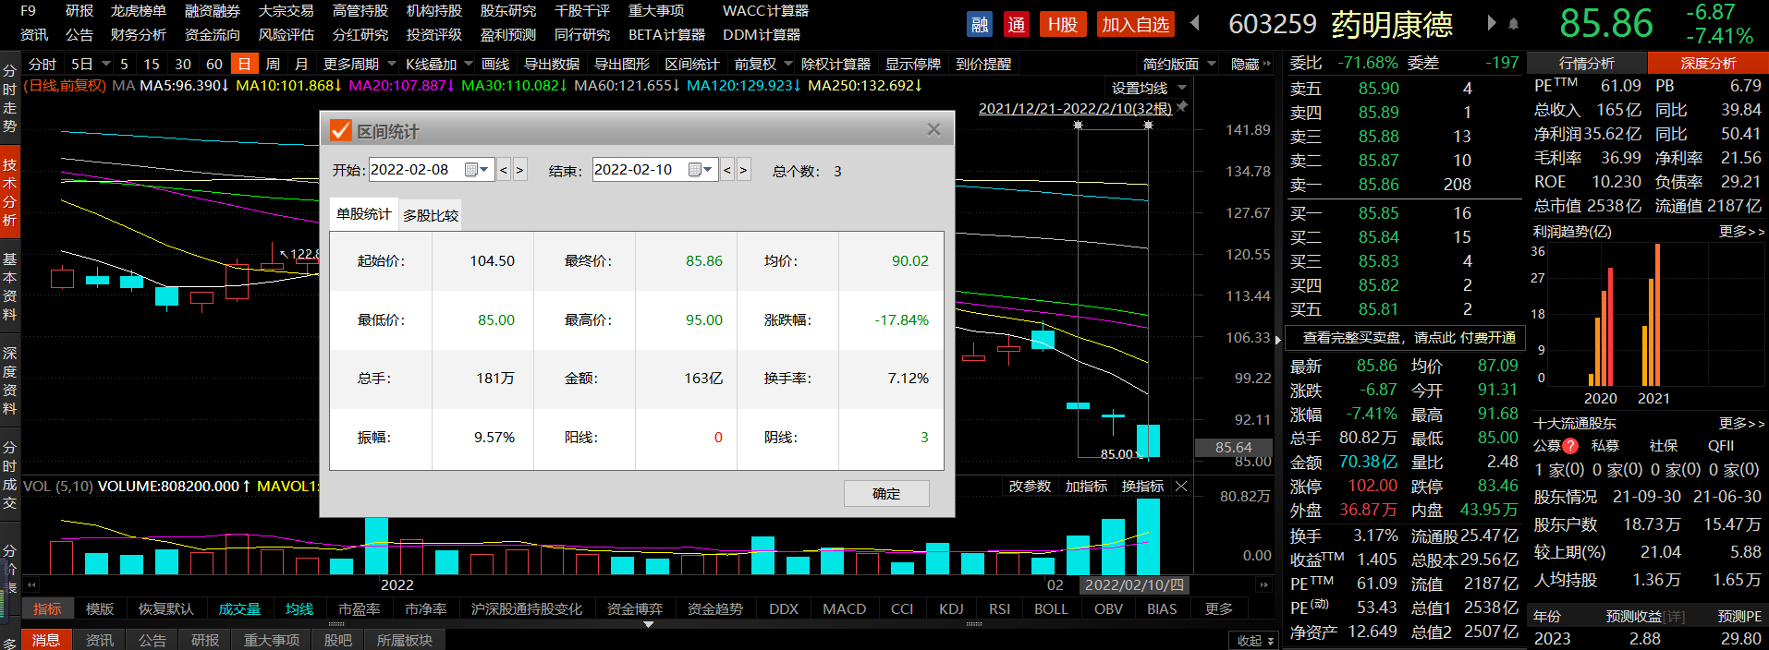
Task: Toggle the 成交量 volume indicator
Action: [239, 609]
